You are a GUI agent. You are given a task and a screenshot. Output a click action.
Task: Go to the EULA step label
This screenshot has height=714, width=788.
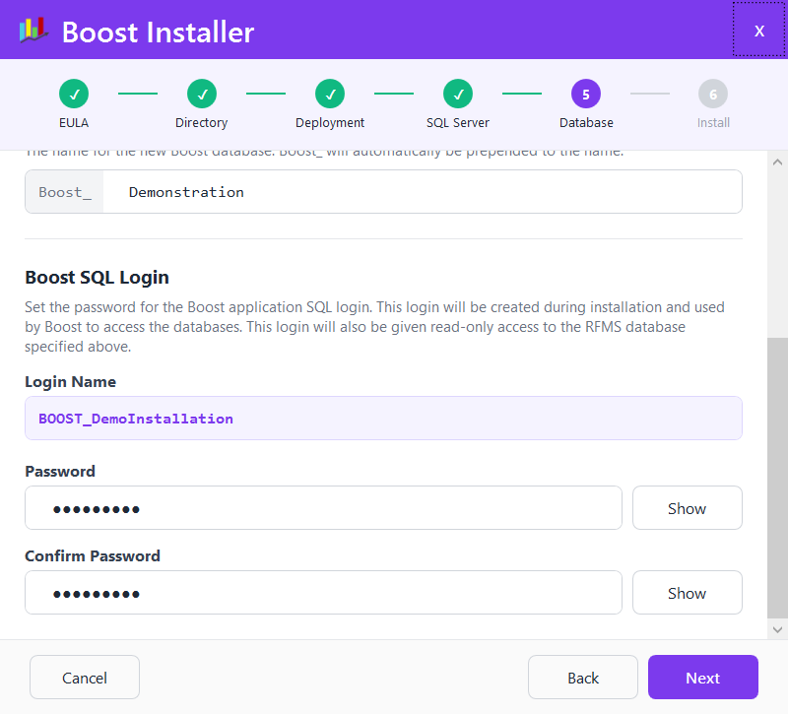pos(74,122)
